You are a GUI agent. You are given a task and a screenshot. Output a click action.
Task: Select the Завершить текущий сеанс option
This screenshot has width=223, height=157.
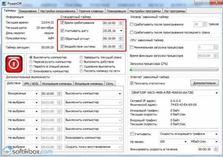[x=82, y=57]
